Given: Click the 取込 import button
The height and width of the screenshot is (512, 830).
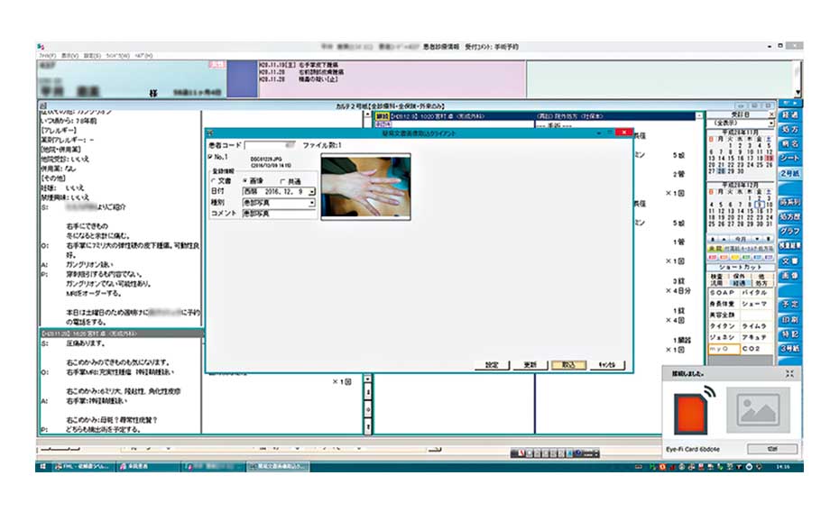Looking at the screenshot, I should pyautogui.click(x=562, y=365).
